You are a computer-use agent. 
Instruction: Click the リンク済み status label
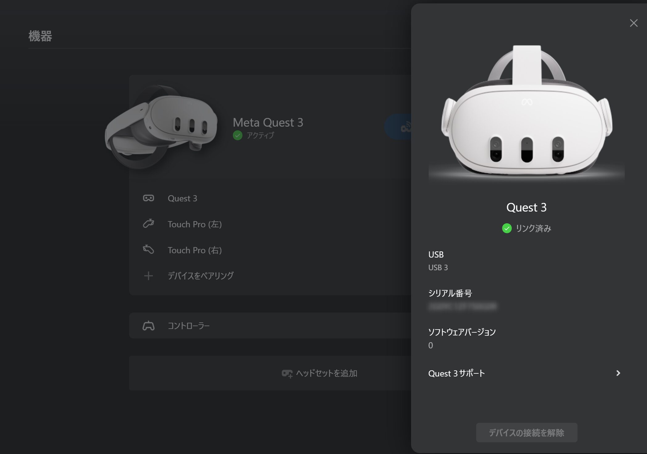click(x=533, y=228)
